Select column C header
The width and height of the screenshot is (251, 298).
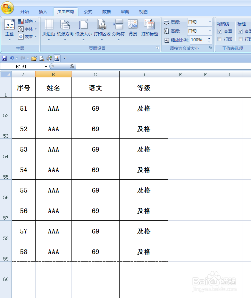click(x=95, y=75)
